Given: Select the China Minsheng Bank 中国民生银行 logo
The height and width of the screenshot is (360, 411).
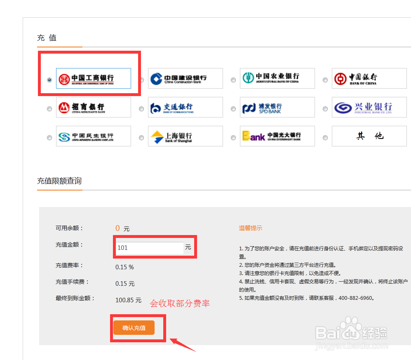Looking at the screenshot, I should point(93,136).
